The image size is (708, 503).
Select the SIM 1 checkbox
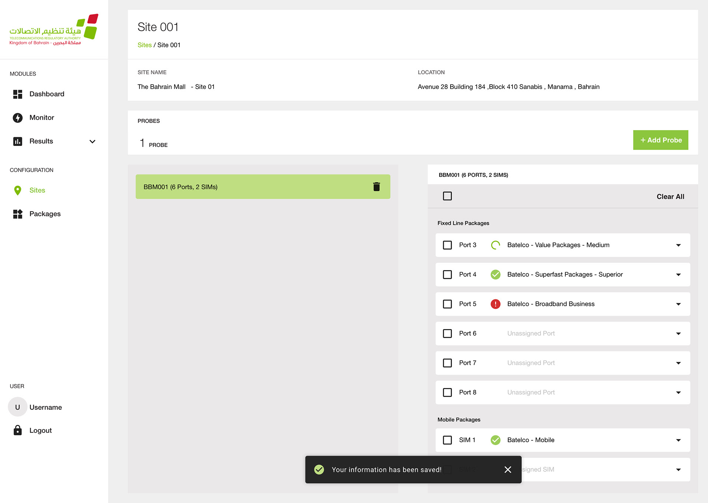click(447, 440)
